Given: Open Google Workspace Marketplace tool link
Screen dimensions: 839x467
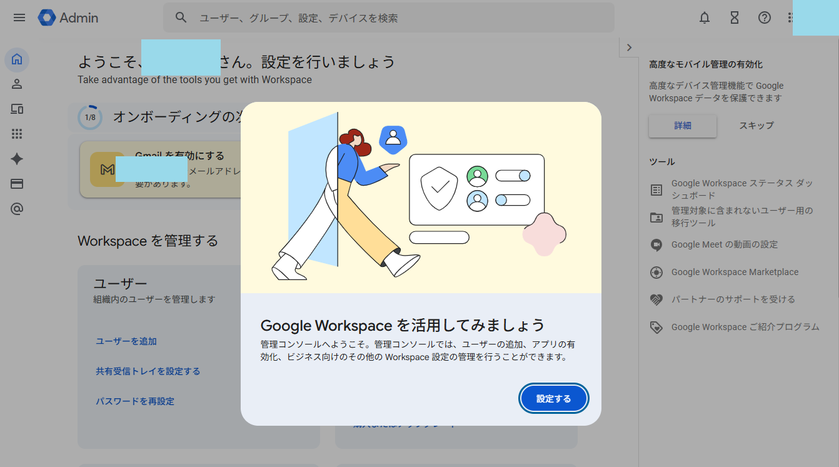Looking at the screenshot, I should 735,272.
